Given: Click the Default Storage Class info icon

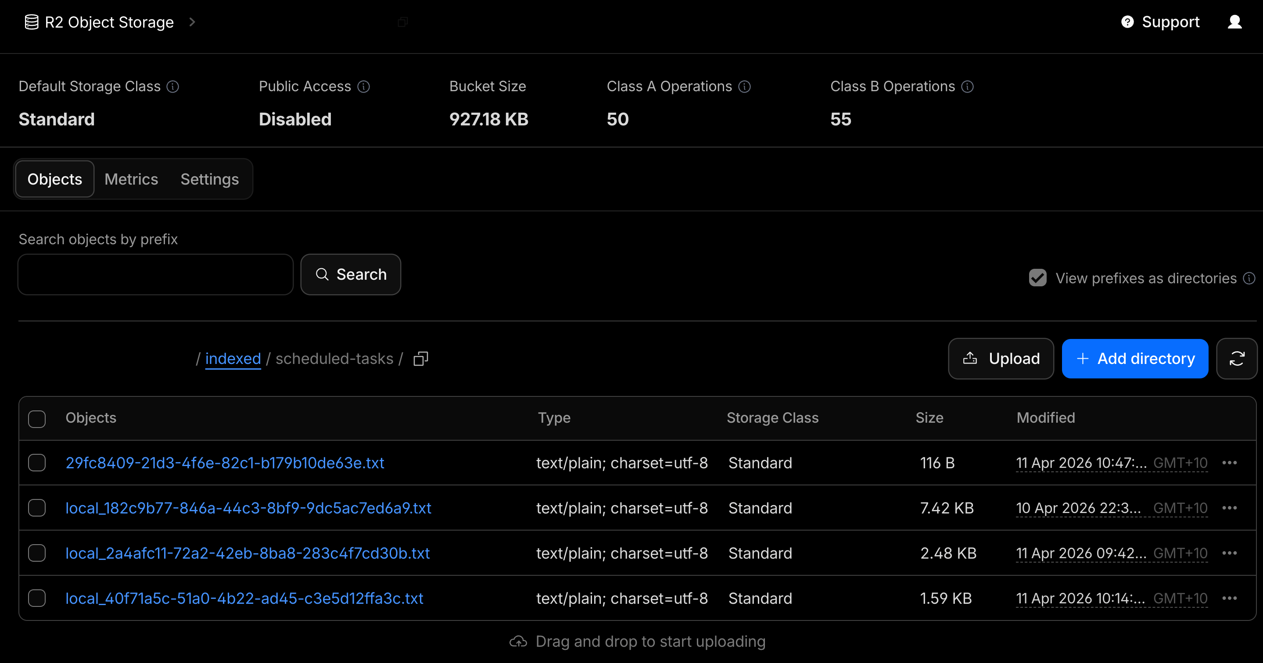Looking at the screenshot, I should [172, 87].
